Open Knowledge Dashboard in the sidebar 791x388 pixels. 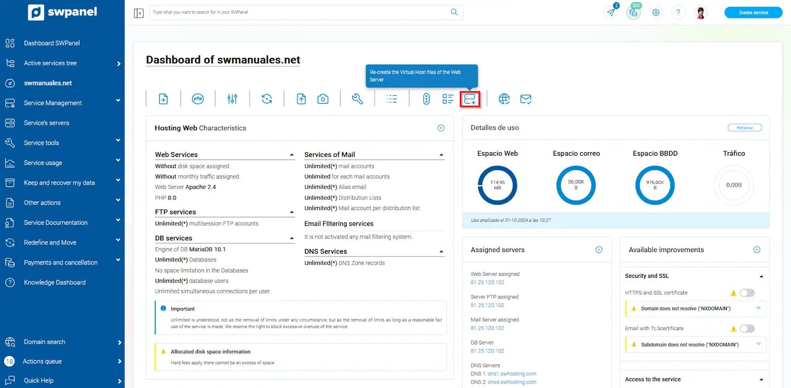point(54,282)
